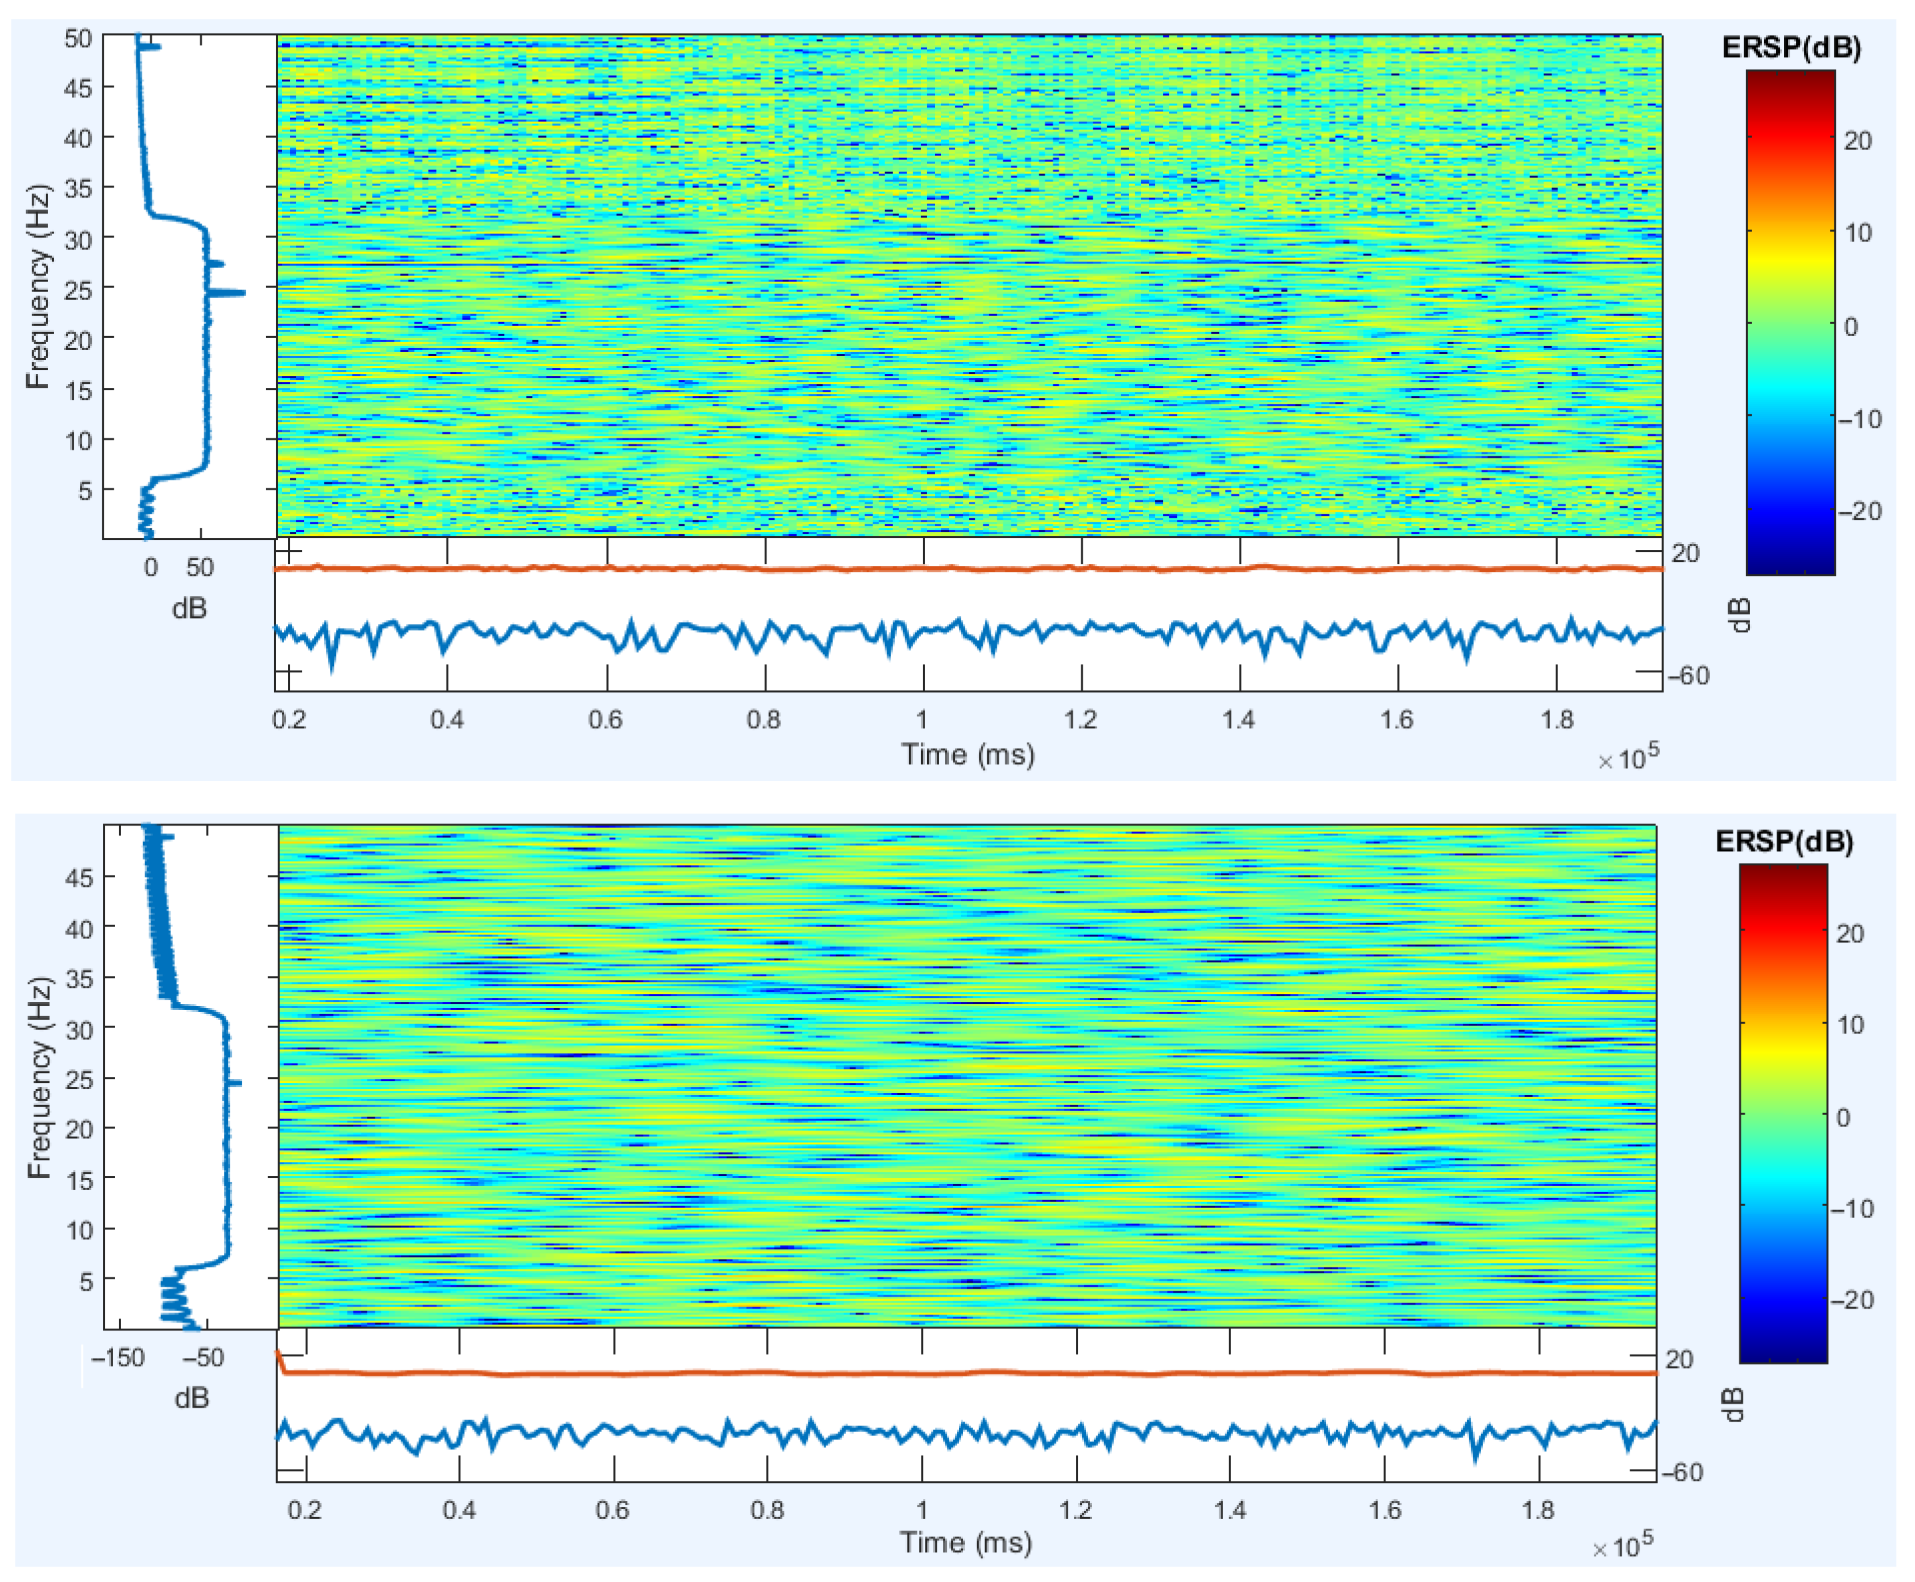The image size is (1915, 1582).
Task: Click the 'dB' label under top spectrum
Action: (x=189, y=608)
